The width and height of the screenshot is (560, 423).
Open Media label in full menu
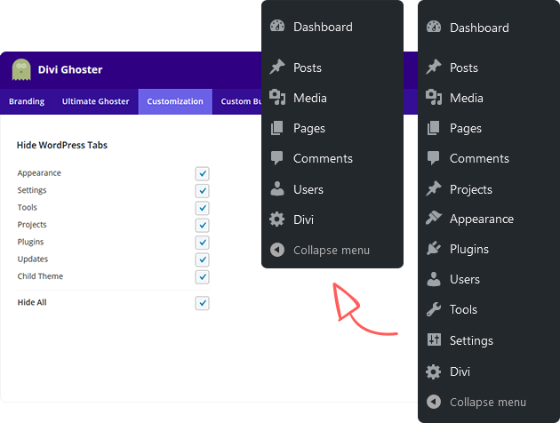click(x=467, y=98)
